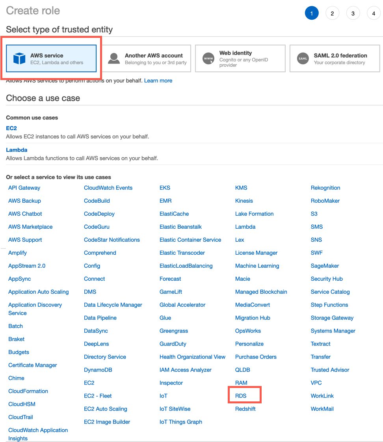Select the Systems Manager service

(x=333, y=331)
